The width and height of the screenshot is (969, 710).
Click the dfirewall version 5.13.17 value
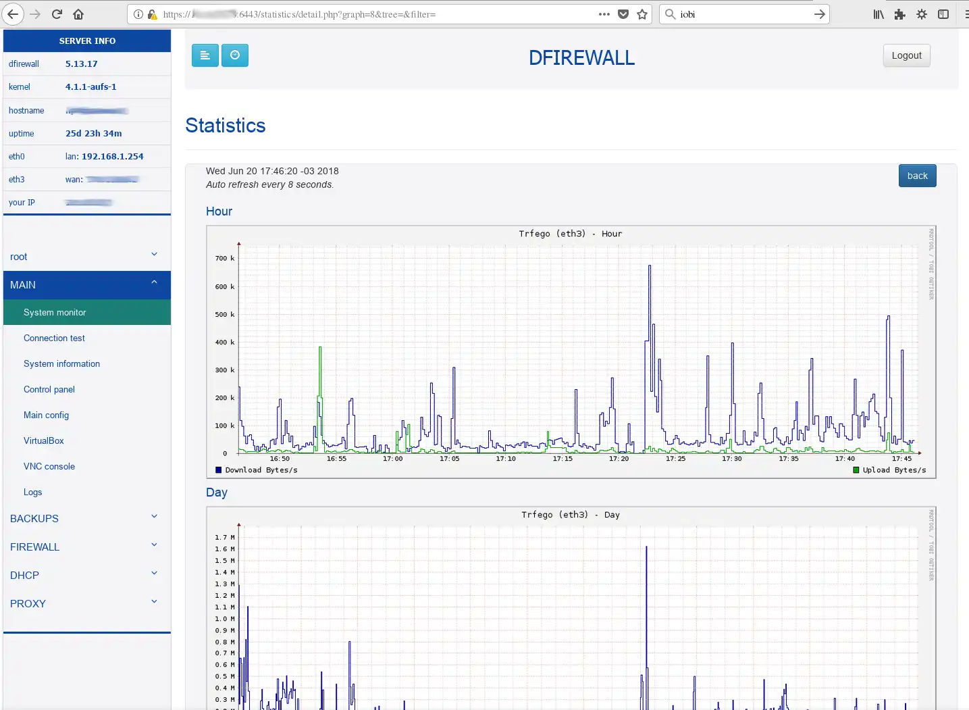click(82, 64)
